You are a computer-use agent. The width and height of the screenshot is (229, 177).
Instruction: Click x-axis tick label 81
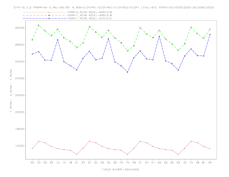(x=204, y=163)
